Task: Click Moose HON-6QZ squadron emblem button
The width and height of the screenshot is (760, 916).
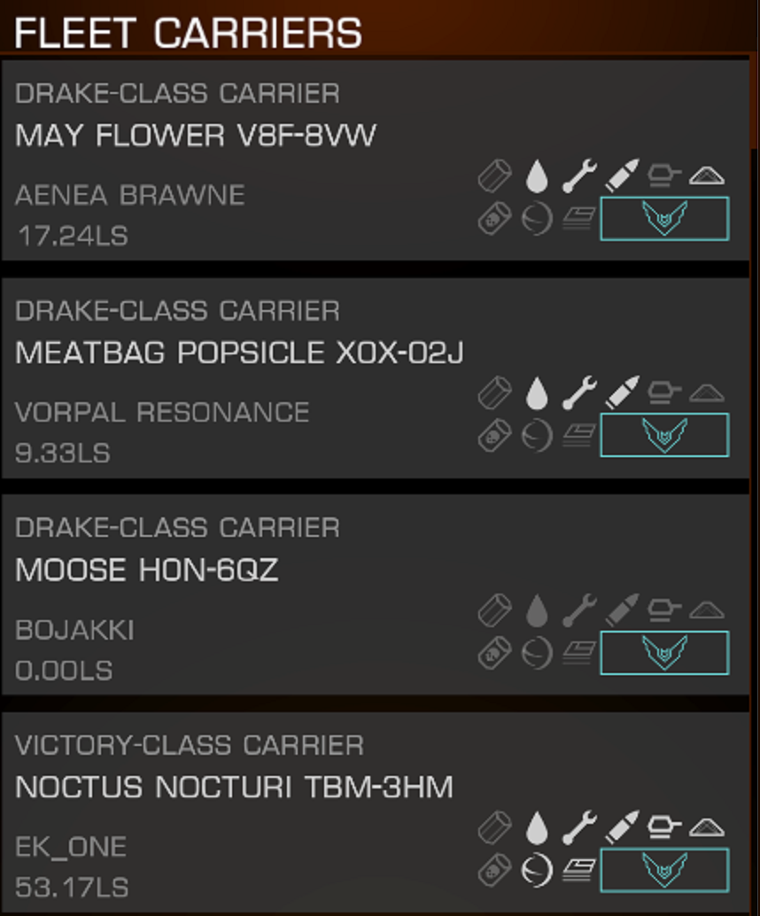Action: (665, 653)
